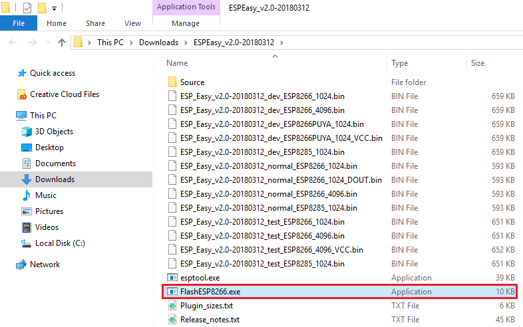
Task: Select the FlashESP8266.exe application icon
Action: click(172, 292)
